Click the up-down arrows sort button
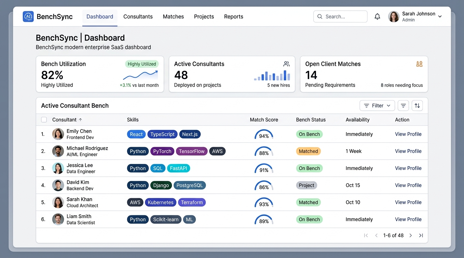 click(417, 105)
